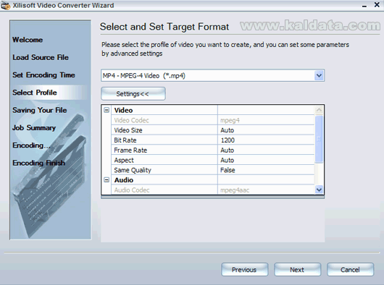Click the Same Quality value False

(x=228, y=170)
